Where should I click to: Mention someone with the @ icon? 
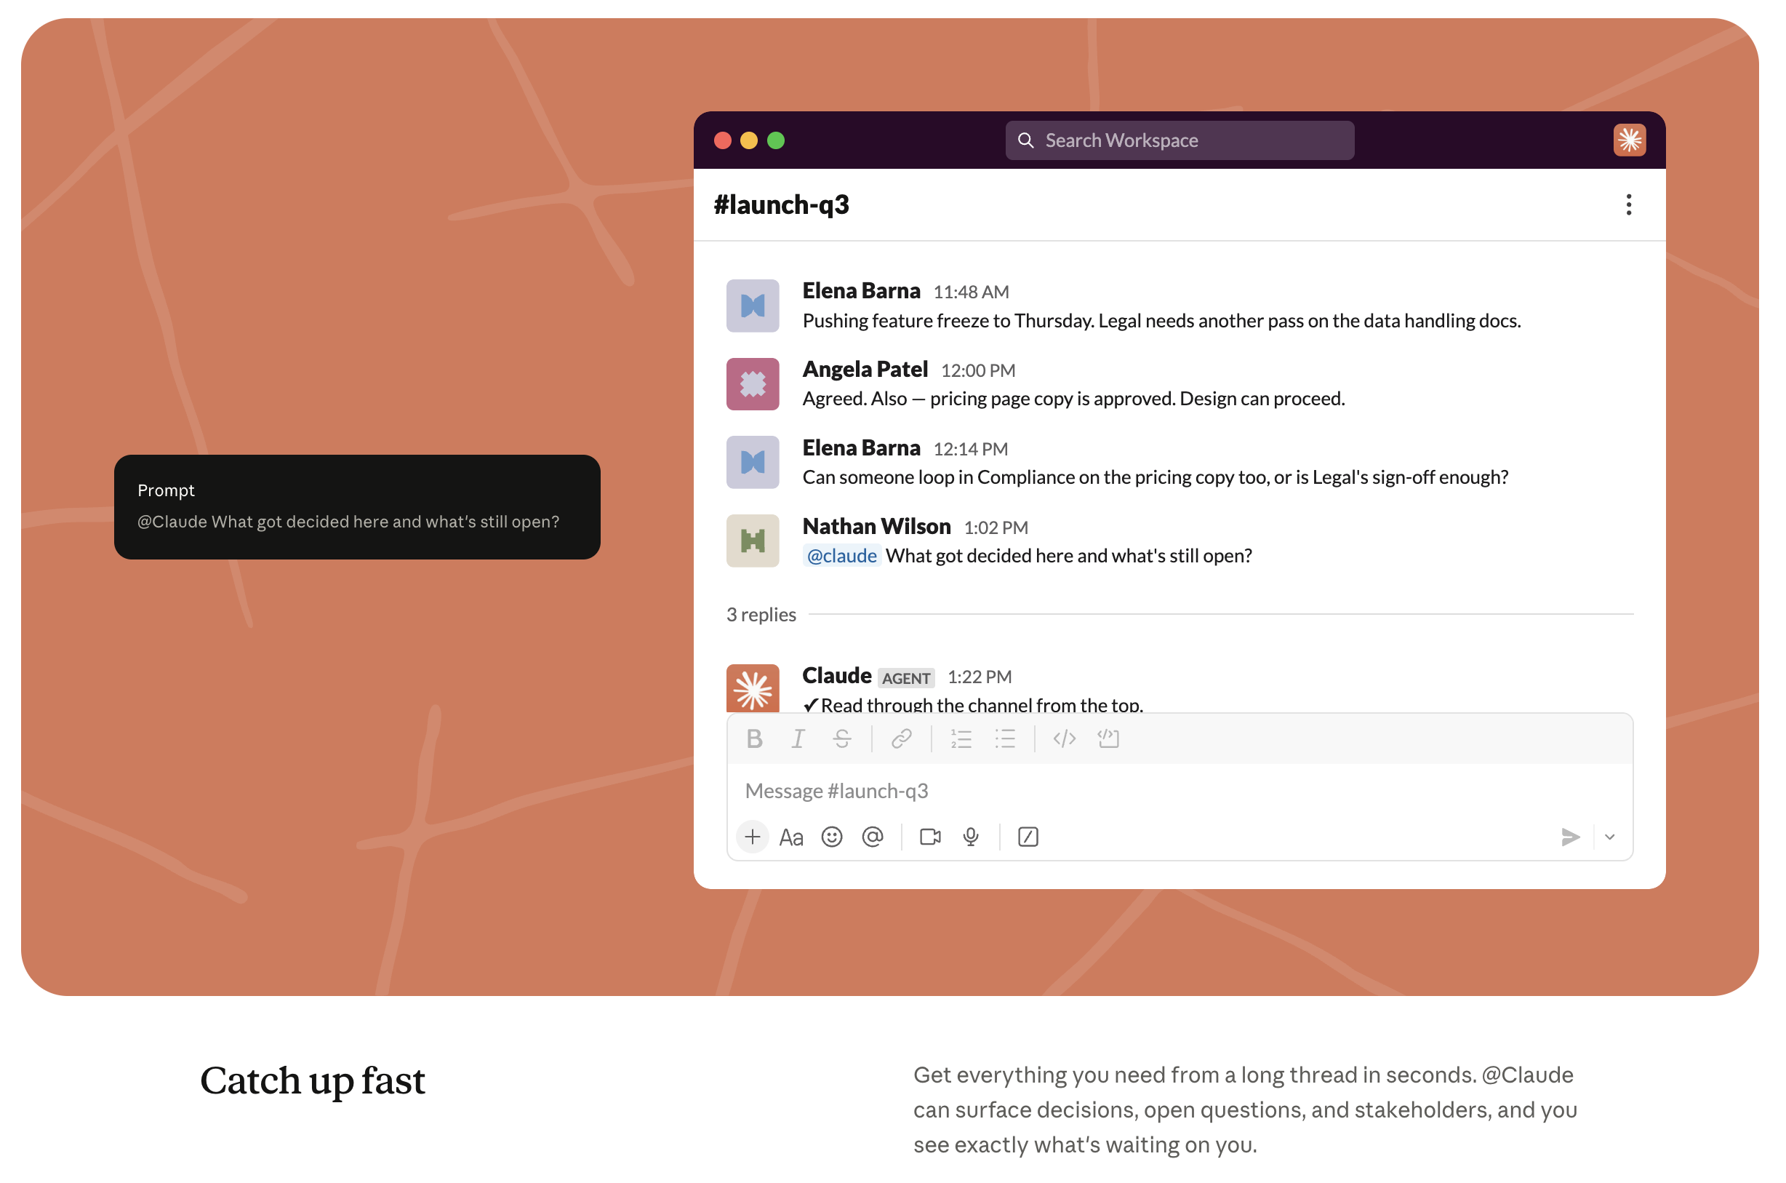pos(873,837)
